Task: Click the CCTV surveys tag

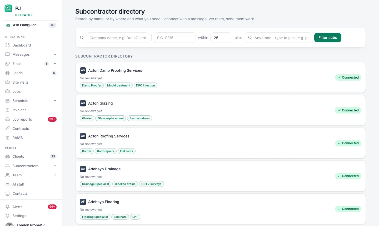Action: pyautogui.click(x=151, y=184)
